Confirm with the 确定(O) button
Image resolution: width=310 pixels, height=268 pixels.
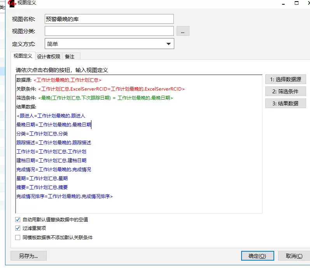257,256
